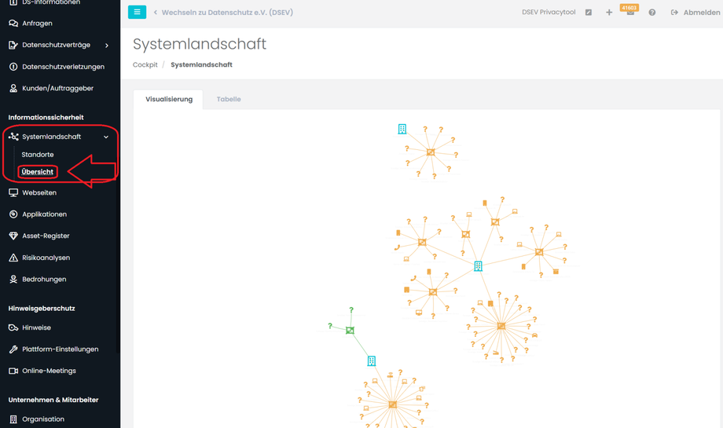Click the Asset-Register diamond icon
723x428 pixels.
tap(13, 236)
